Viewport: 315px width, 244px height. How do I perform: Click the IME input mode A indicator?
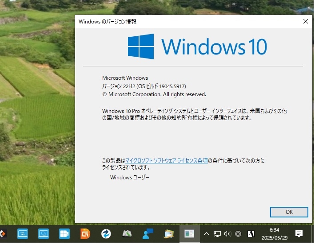click(x=252, y=235)
